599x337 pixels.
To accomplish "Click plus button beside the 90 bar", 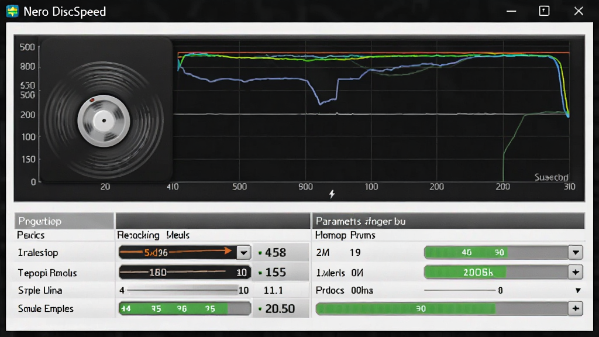I will (x=576, y=309).
